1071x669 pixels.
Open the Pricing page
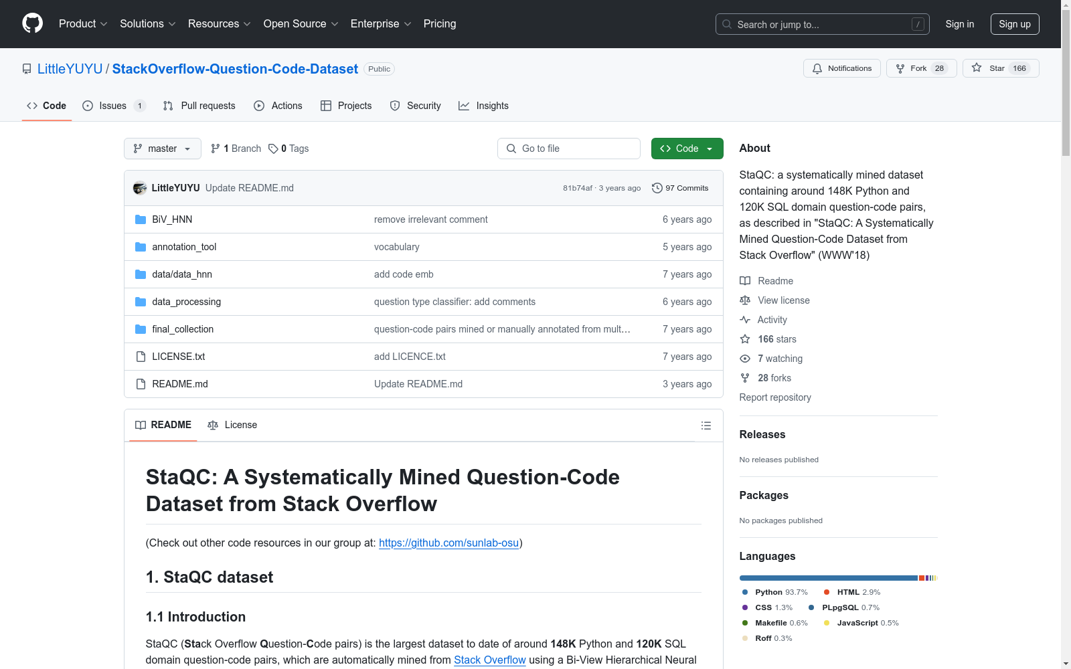(x=440, y=24)
